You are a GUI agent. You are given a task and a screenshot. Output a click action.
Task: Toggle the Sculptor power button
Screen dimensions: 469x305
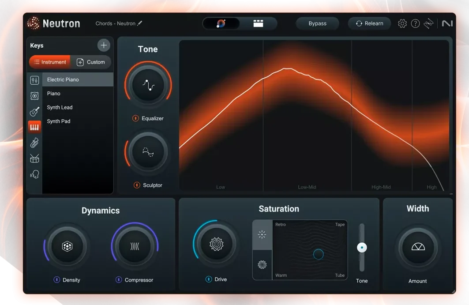137,185
